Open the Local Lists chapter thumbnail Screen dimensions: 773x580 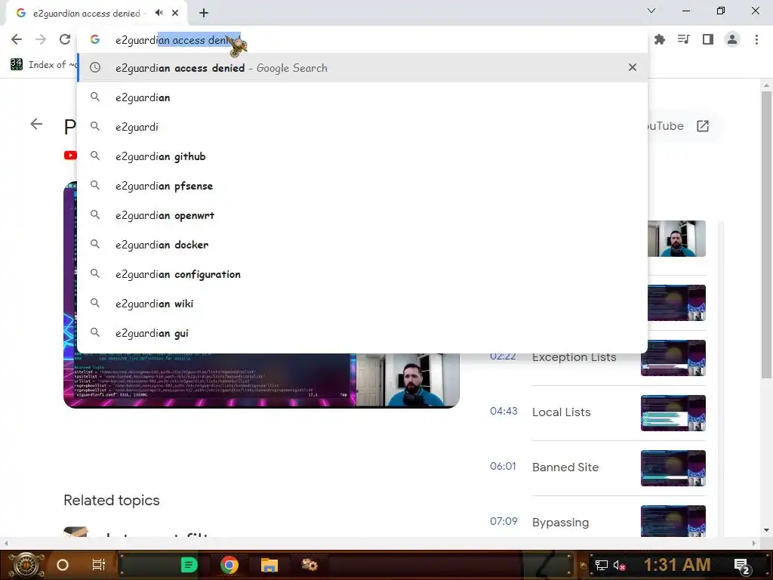[673, 413]
